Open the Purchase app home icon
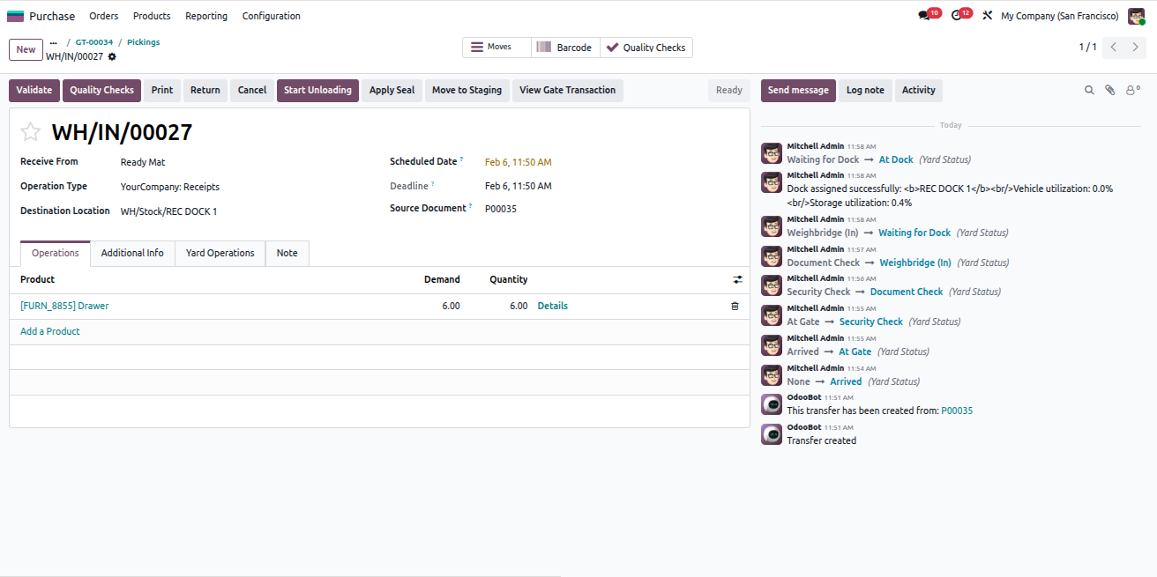1157x577 pixels. [16, 16]
